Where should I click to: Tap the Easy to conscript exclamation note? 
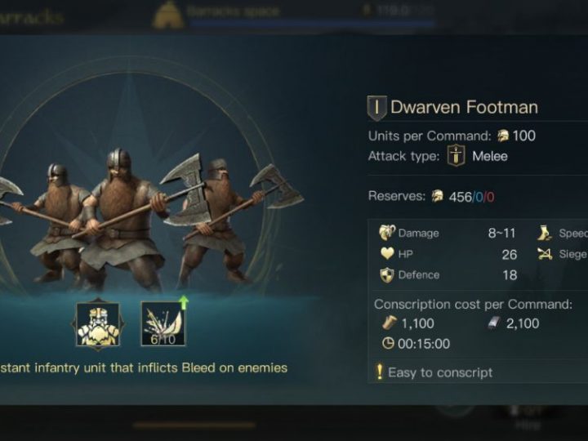click(435, 372)
